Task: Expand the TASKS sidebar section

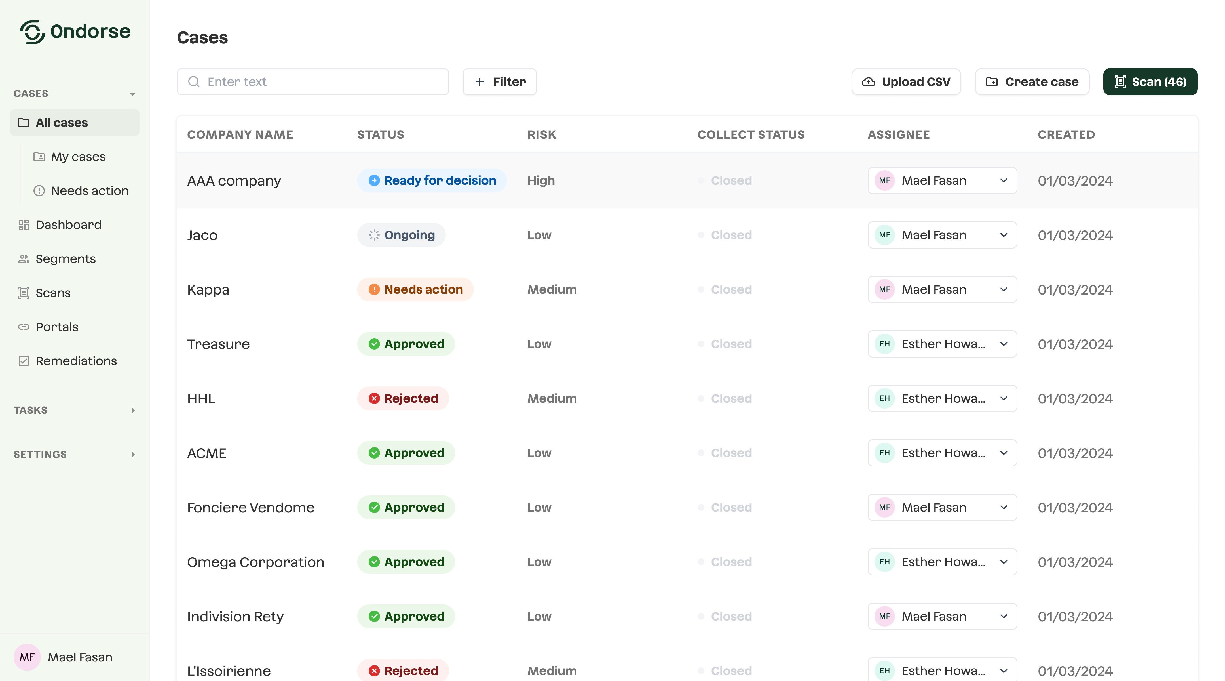Action: click(133, 410)
